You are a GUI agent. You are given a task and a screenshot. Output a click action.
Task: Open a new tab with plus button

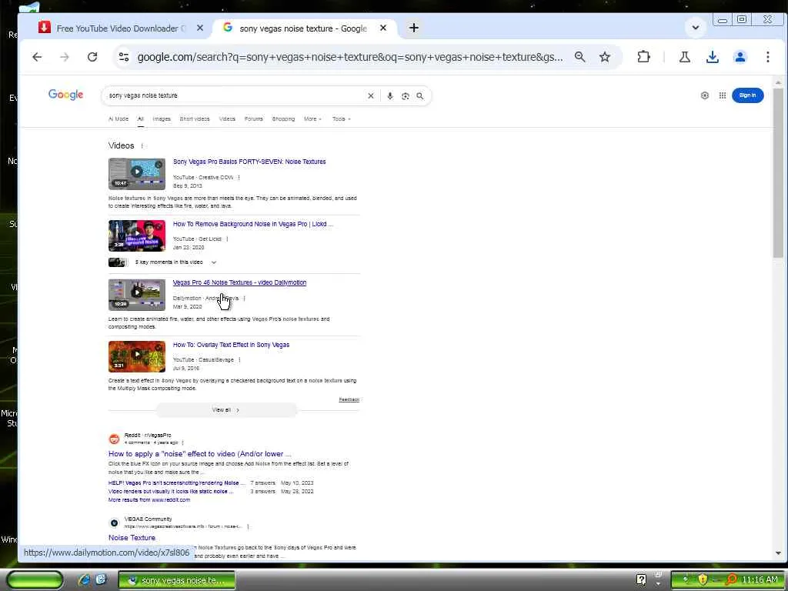tap(413, 28)
